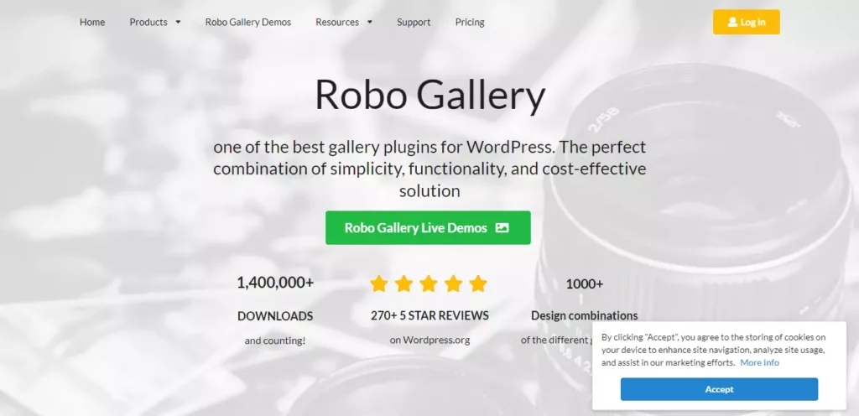
Task: Follow the More info cookie link
Action: coord(760,363)
